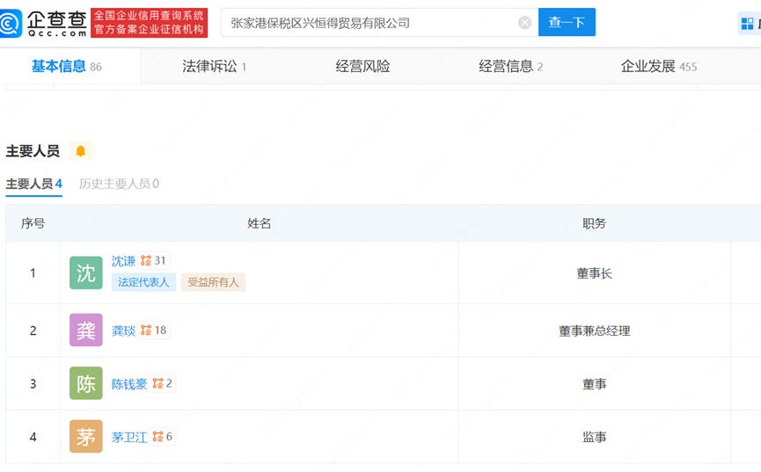Open 陈钱豪's profile link

tap(129, 384)
